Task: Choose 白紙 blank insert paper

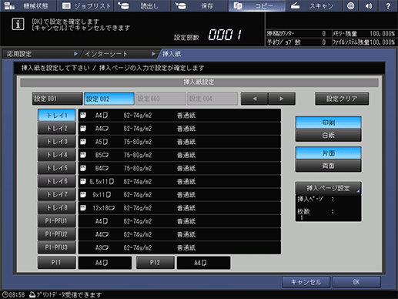Action: 329,135
